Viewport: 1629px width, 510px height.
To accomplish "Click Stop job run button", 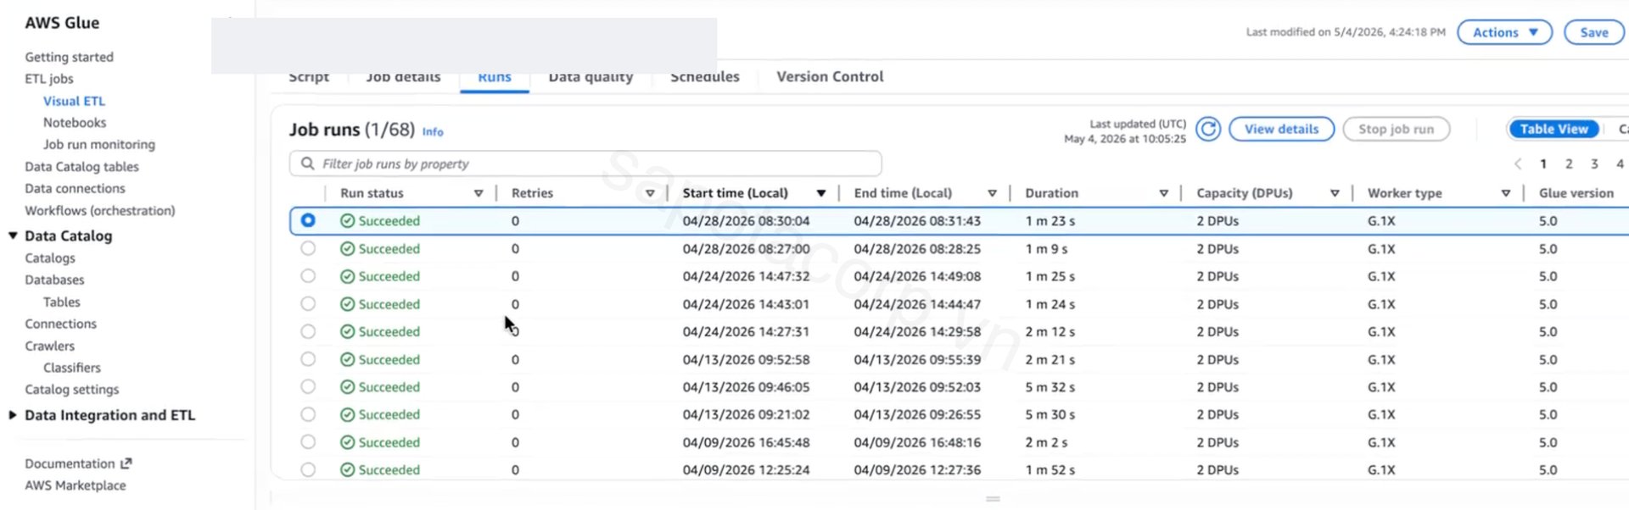I will (1396, 129).
